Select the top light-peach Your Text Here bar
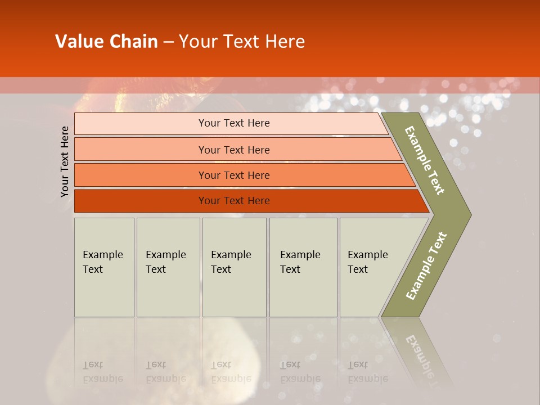Screen dimensions: 540x405 tap(233, 123)
